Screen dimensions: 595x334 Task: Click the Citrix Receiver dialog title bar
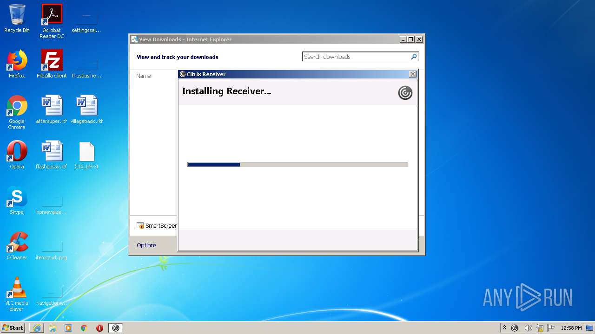[297, 74]
